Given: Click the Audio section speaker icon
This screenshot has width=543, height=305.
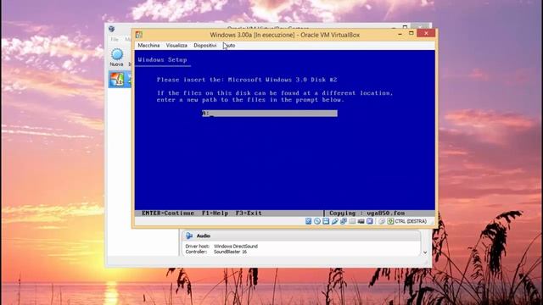Looking at the screenshot, I should (x=189, y=236).
